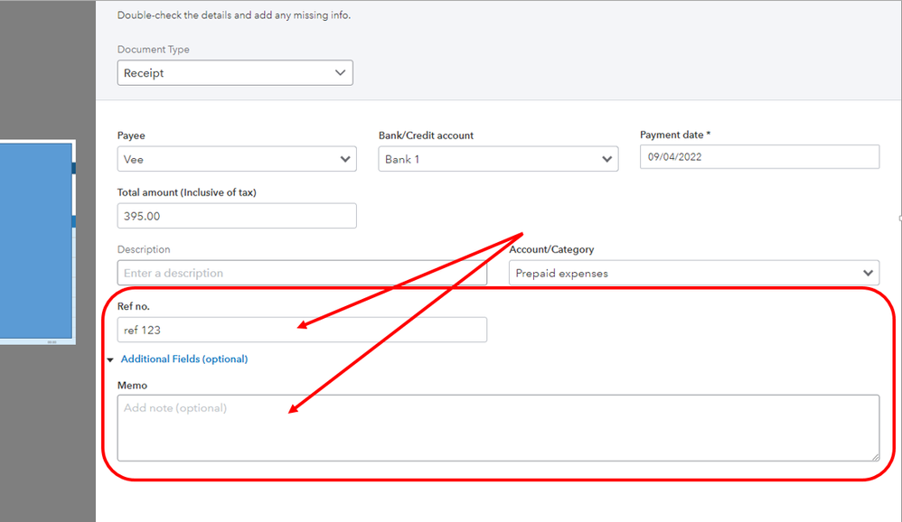Viewport: 902px width, 522px height.
Task: Select the Ref no. text field
Action: pyautogui.click(x=302, y=330)
